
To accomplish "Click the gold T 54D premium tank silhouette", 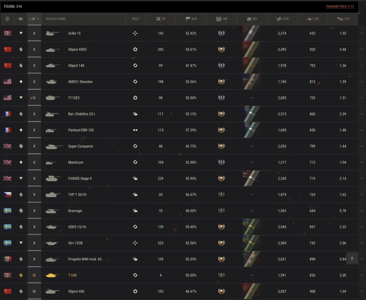I will point(52,275).
